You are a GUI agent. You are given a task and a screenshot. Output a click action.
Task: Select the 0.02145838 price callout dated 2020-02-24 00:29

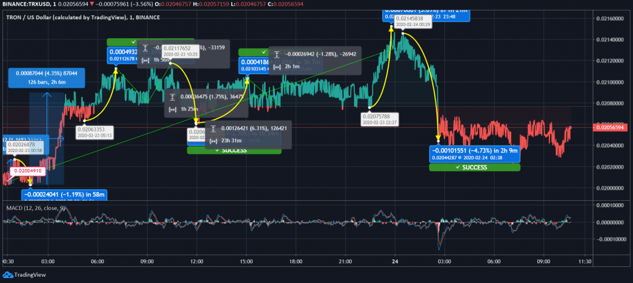(x=412, y=22)
